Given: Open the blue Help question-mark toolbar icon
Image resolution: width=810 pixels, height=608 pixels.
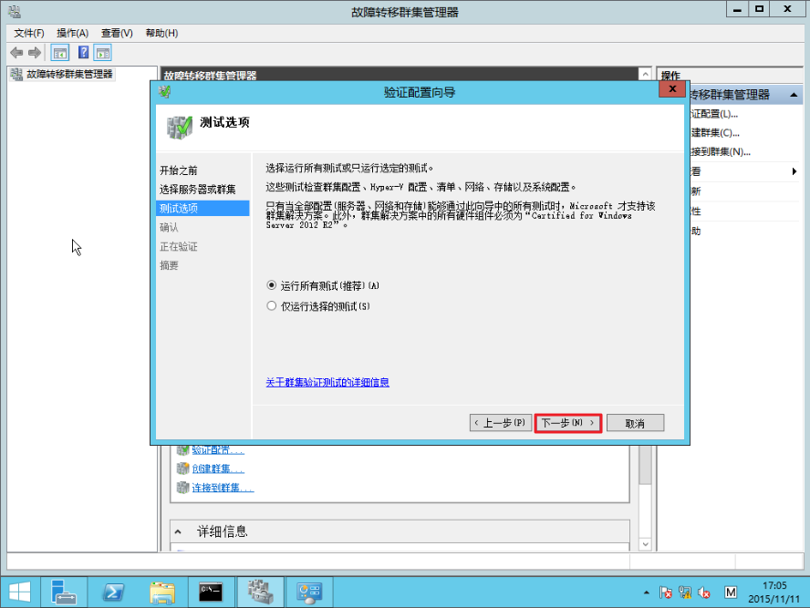Looking at the screenshot, I should point(83,52).
